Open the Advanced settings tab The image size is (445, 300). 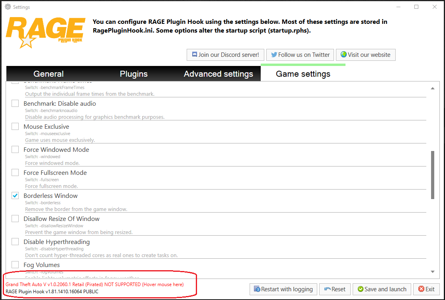coord(218,74)
